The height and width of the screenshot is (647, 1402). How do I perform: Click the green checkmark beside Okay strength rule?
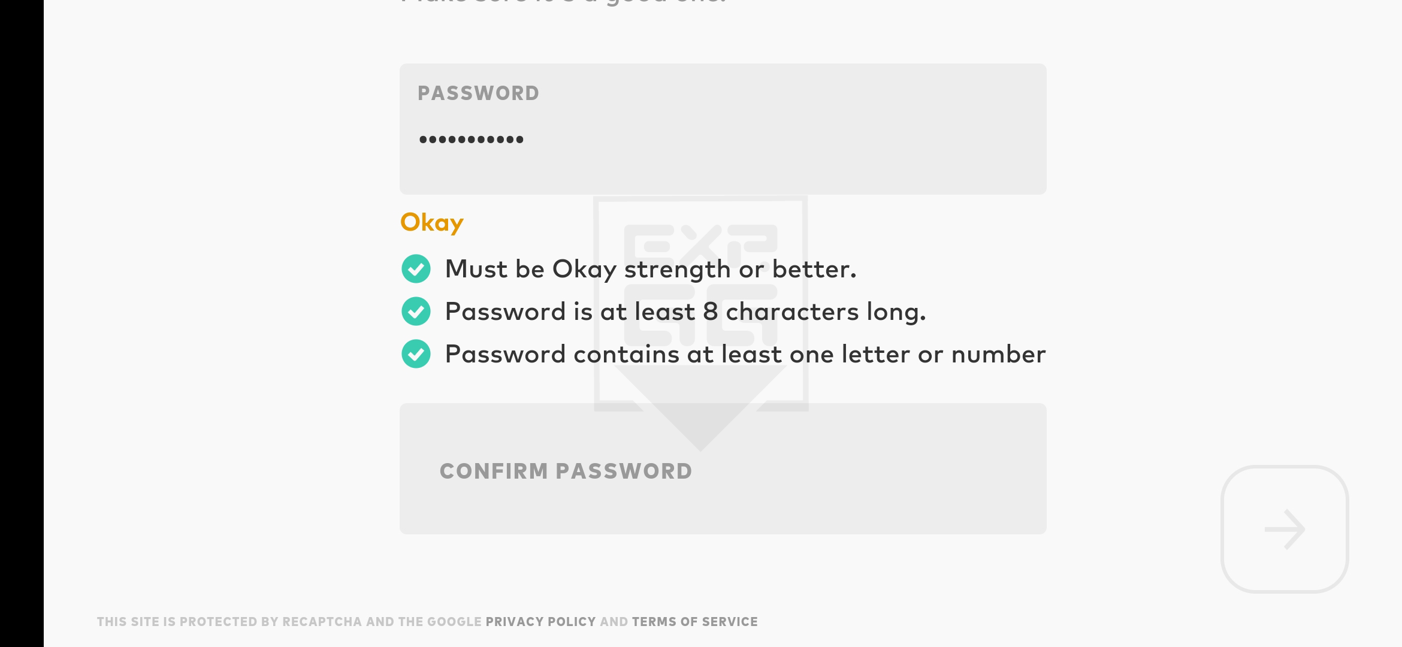point(416,268)
